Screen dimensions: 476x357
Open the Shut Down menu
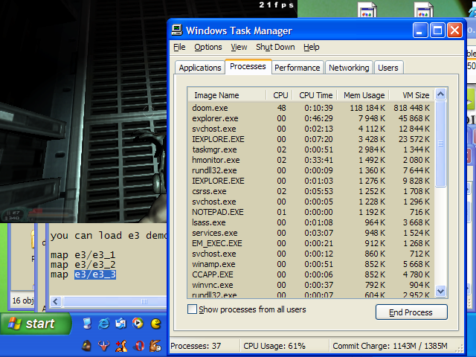275,47
